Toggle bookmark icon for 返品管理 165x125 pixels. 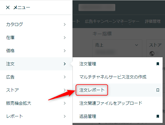coord(158,116)
